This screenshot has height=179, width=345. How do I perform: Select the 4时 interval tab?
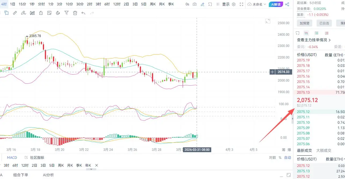point(4,4)
